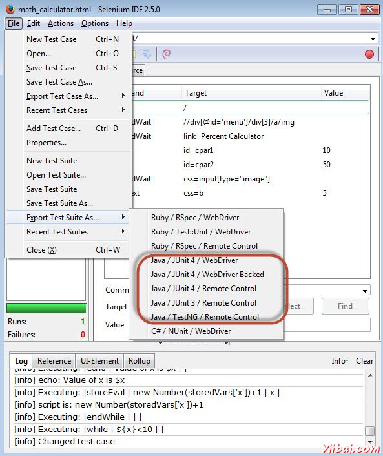Click the Value input field
Viewport: 383px width, 456px height.
[327, 325]
